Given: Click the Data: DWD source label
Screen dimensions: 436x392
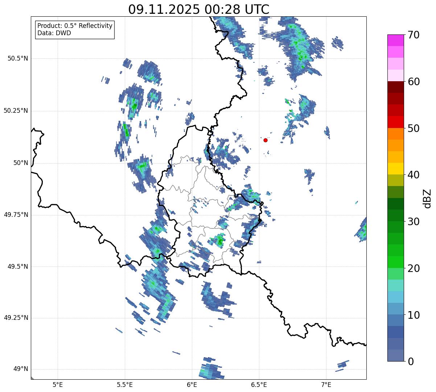Looking at the screenshot, I should pos(54,33).
